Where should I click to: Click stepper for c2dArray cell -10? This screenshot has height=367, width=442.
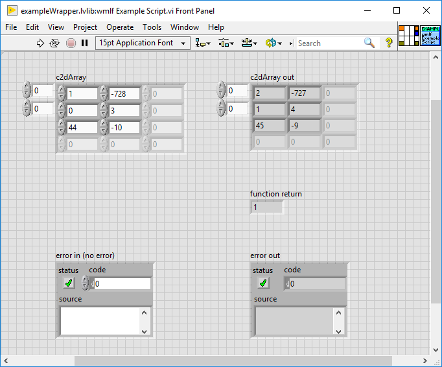104,127
